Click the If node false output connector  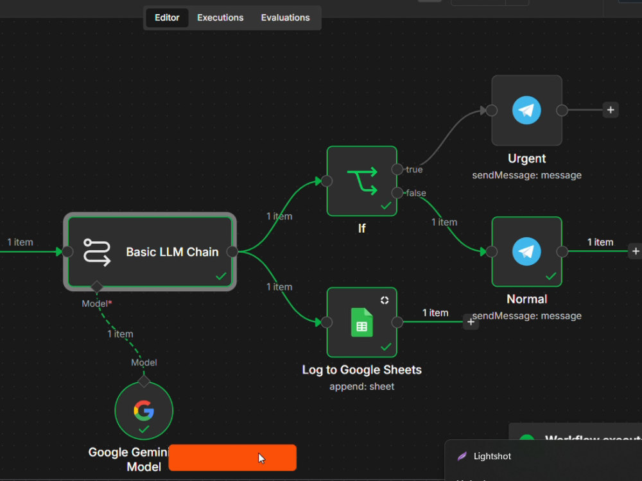click(397, 192)
